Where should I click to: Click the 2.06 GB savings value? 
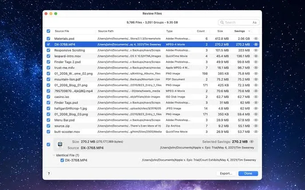click(244, 39)
